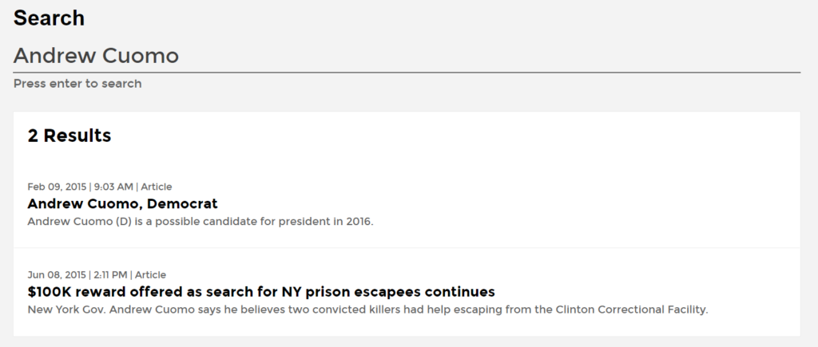Click the "Search" page heading
The image size is (818, 347).
[x=49, y=18]
